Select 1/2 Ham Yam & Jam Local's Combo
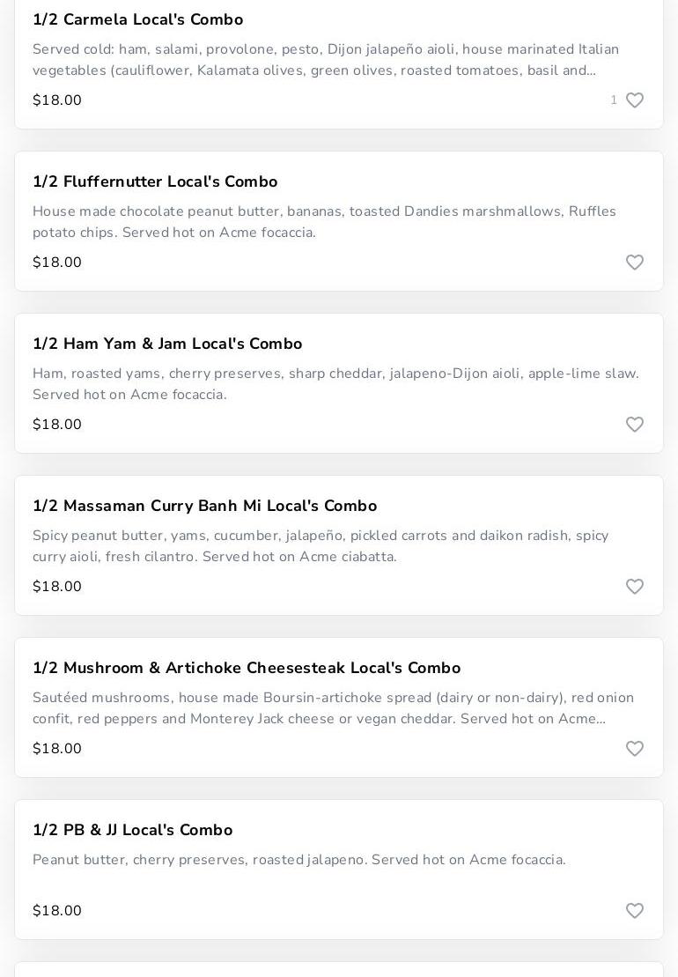This screenshot has width=678, height=977. click(x=167, y=344)
